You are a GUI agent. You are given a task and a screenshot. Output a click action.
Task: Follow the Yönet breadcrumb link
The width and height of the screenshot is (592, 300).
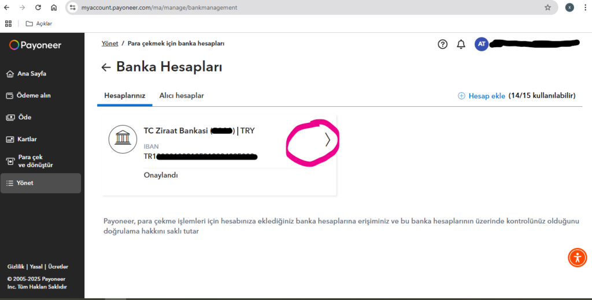click(x=110, y=43)
